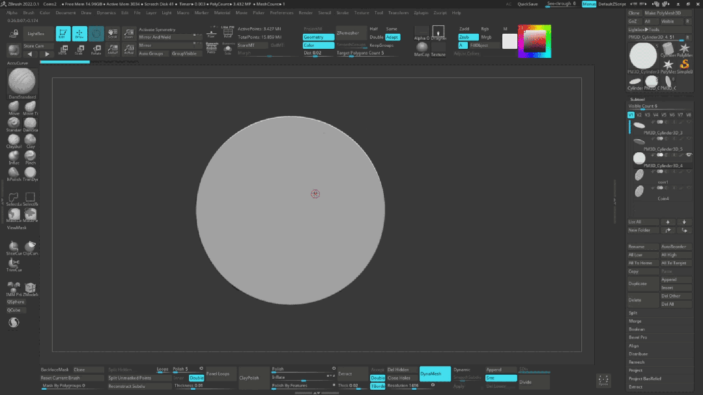Click the QuickSave button
This screenshot has height=395, width=703.
pyautogui.click(x=527, y=4)
